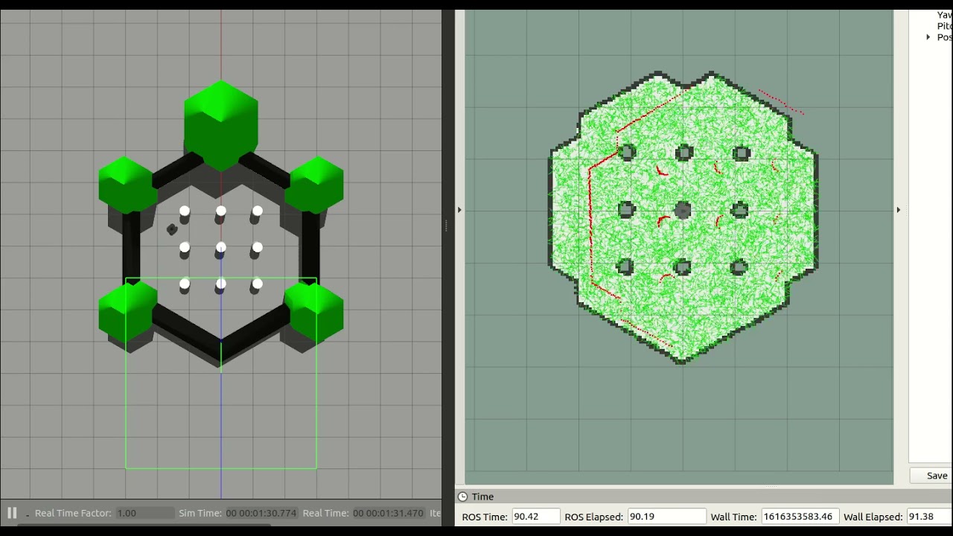Click the "ROS Time:" label
Viewport: 953px width, 536px height.
click(485, 517)
